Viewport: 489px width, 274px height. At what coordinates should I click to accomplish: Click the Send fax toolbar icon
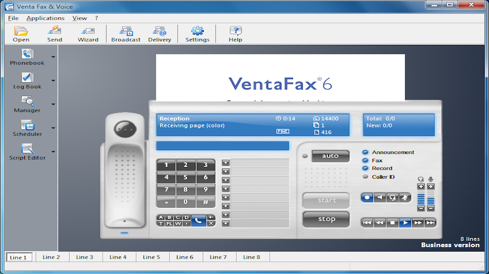click(54, 34)
